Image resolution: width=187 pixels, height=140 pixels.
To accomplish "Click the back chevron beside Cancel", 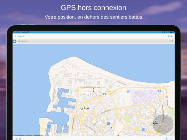I will point(16,36).
